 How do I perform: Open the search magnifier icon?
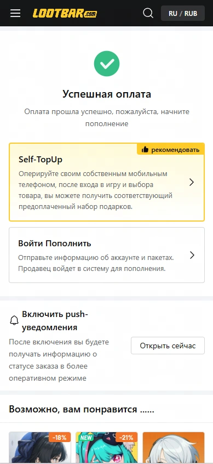pyautogui.click(x=148, y=13)
